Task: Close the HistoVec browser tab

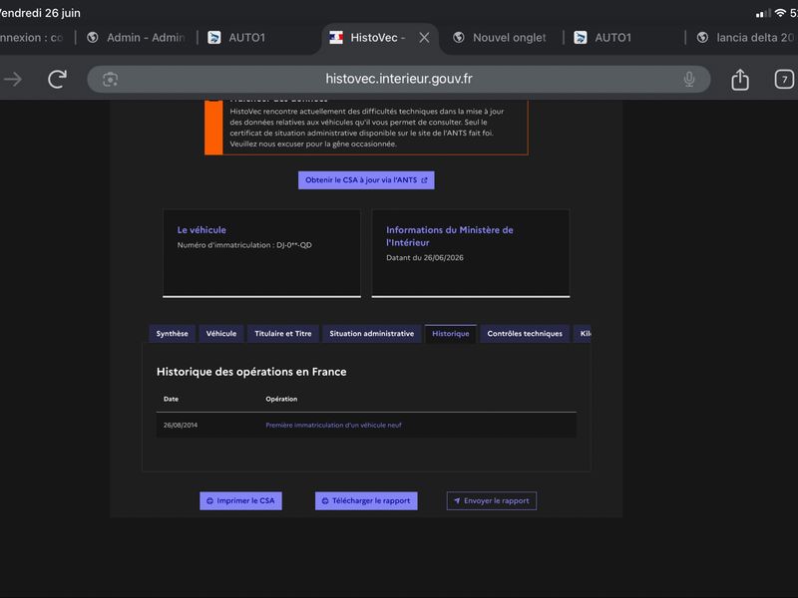Action: pos(424,38)
